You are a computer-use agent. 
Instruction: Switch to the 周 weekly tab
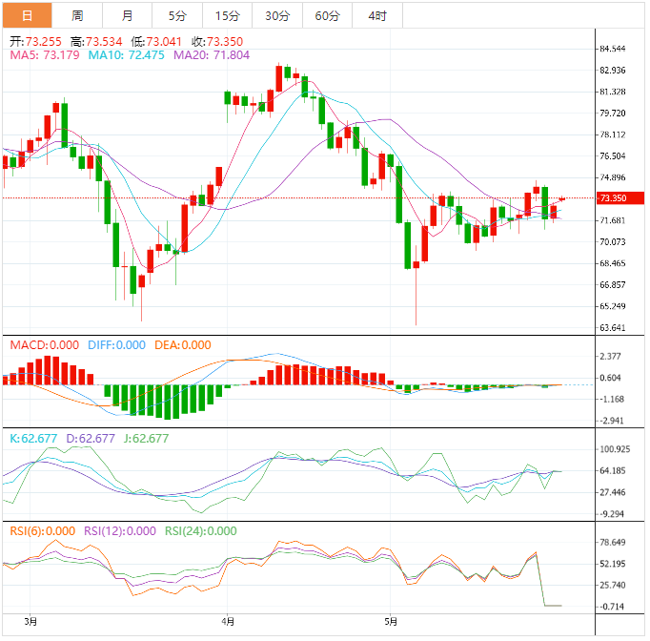tap(77, 15)
